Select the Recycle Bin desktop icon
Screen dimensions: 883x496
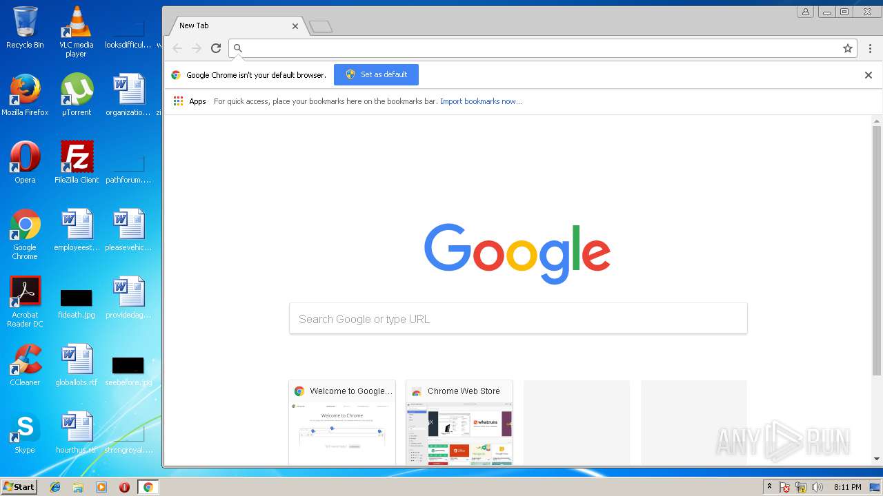[x=25, y=28]
